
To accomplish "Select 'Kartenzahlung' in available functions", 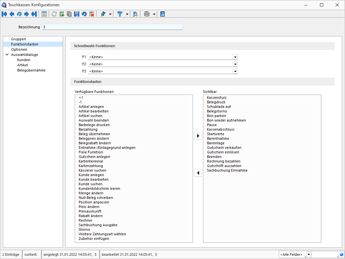I will (91, 166).
